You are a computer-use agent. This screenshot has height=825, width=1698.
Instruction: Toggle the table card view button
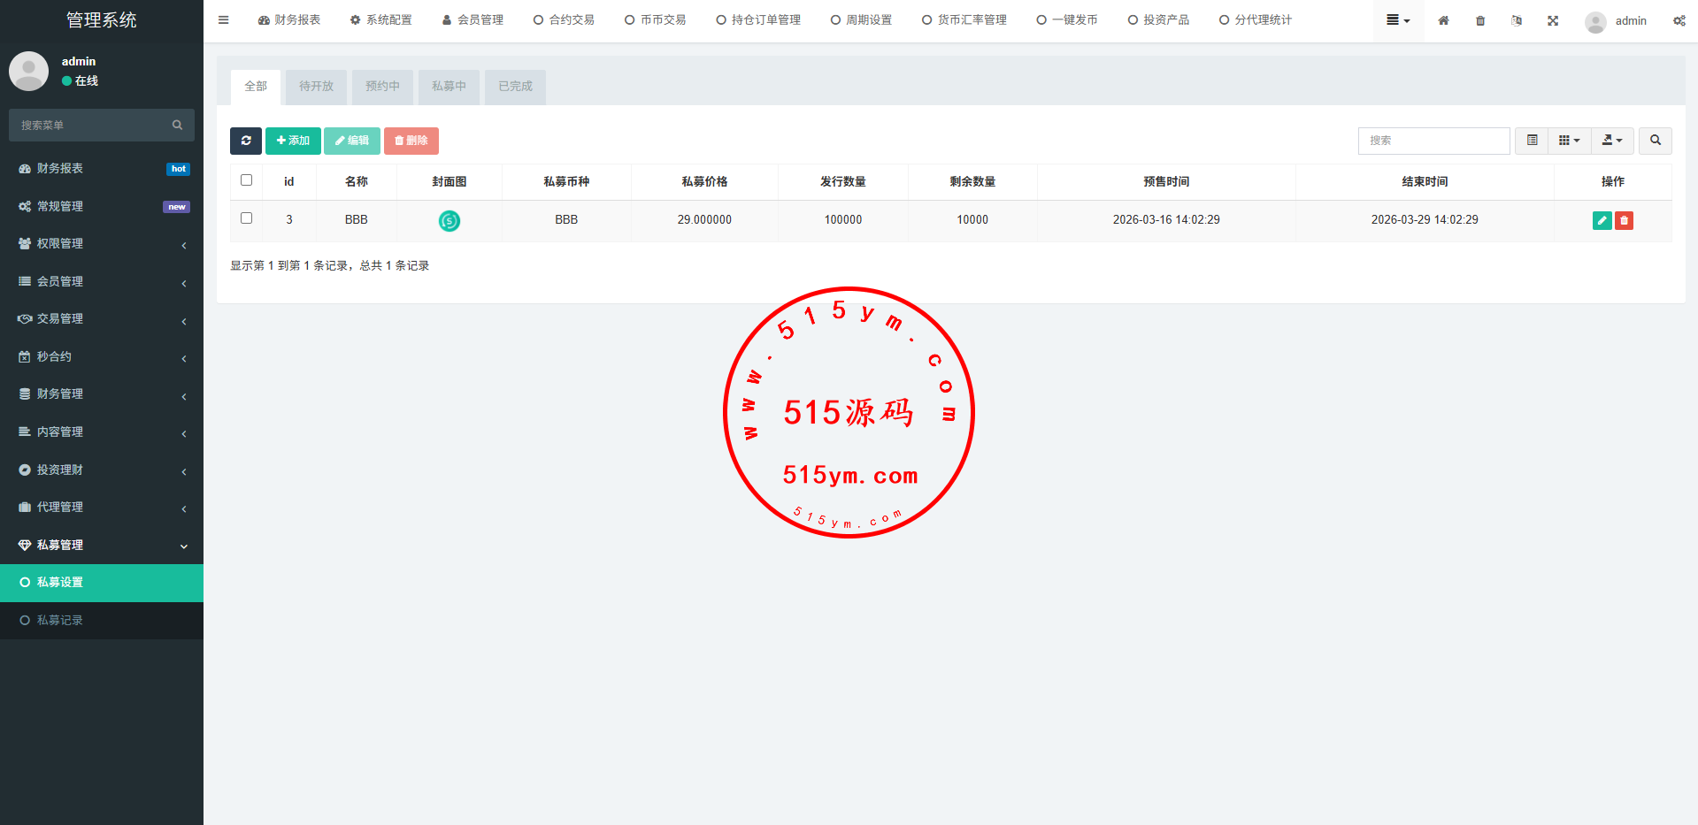[x=1532, y=141]
